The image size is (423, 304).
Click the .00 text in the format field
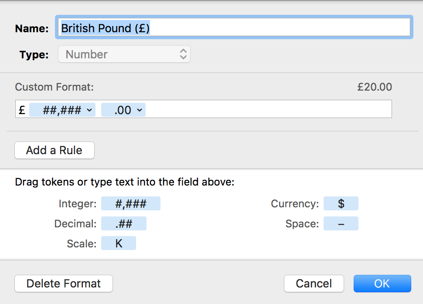[123, 110]
